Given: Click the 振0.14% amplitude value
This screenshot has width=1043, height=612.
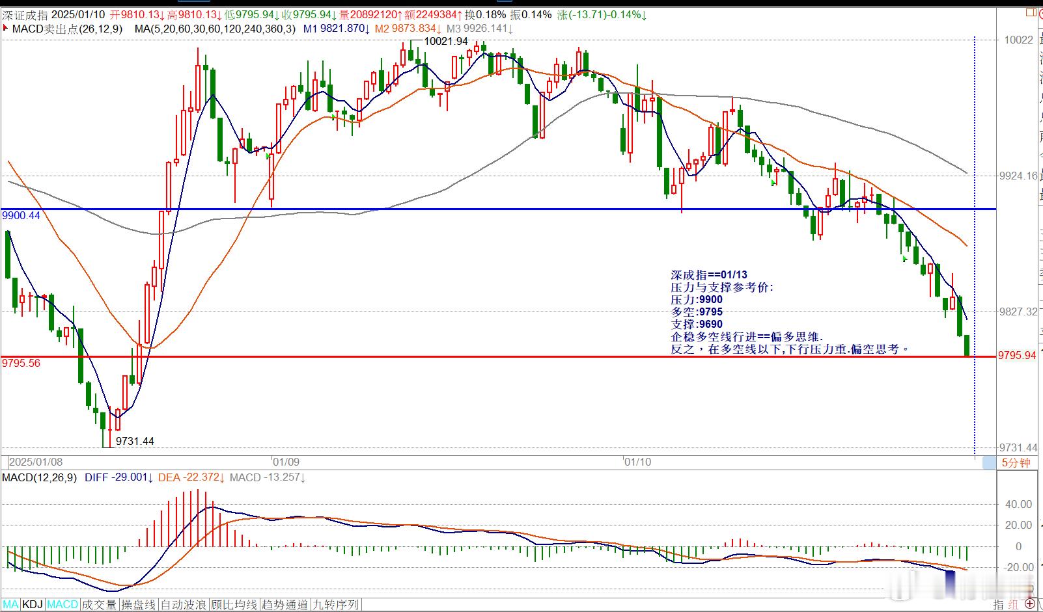Looking at the screenshot, I should click(x=531, y=15).
